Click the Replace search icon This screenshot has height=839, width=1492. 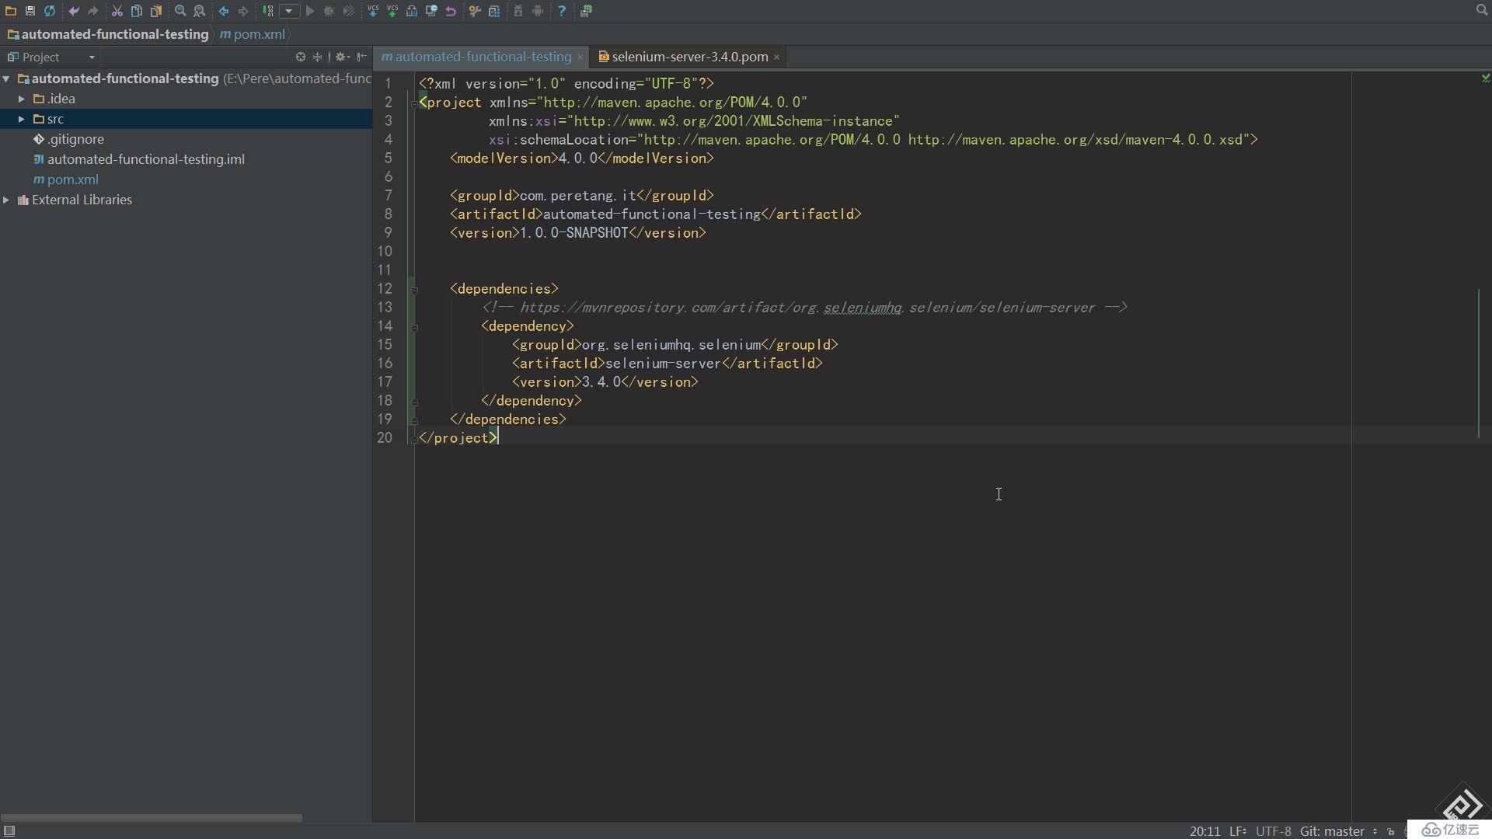coord(200,11)
